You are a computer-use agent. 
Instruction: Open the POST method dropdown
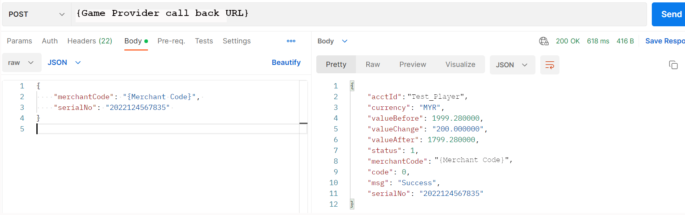(37, 14)
